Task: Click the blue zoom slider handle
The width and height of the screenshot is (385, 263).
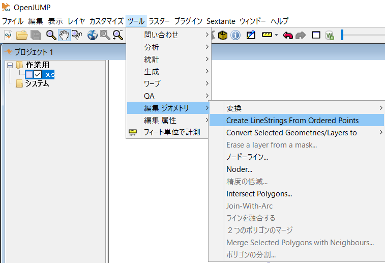Action: point(342,35)
